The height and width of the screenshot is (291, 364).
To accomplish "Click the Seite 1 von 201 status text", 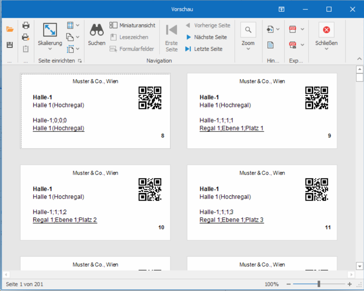I will click(x=25, y=284).
